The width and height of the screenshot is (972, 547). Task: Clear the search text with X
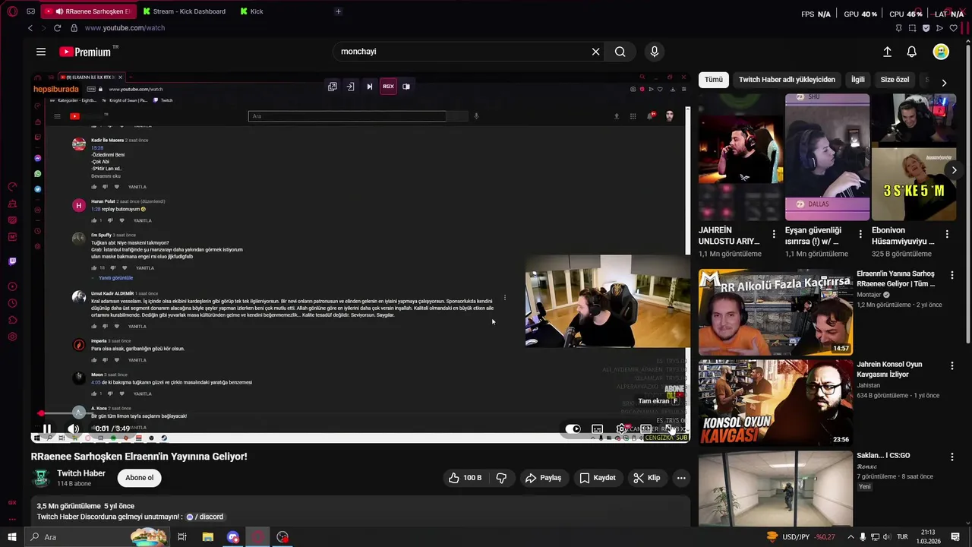coord(596,52)
